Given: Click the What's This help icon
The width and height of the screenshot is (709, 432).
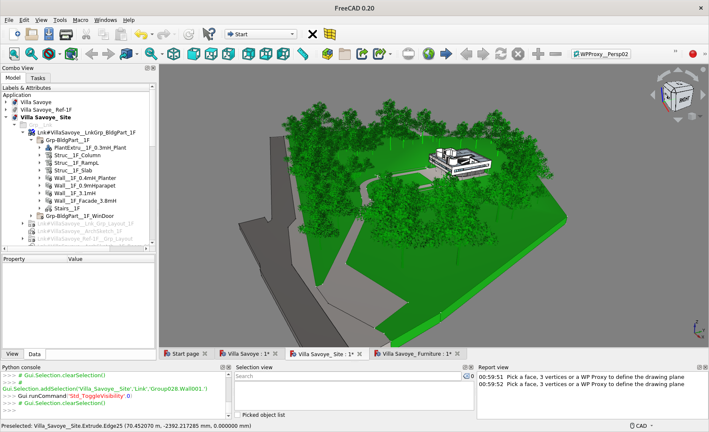Looking at the screenshot, I should coord(209,34).
